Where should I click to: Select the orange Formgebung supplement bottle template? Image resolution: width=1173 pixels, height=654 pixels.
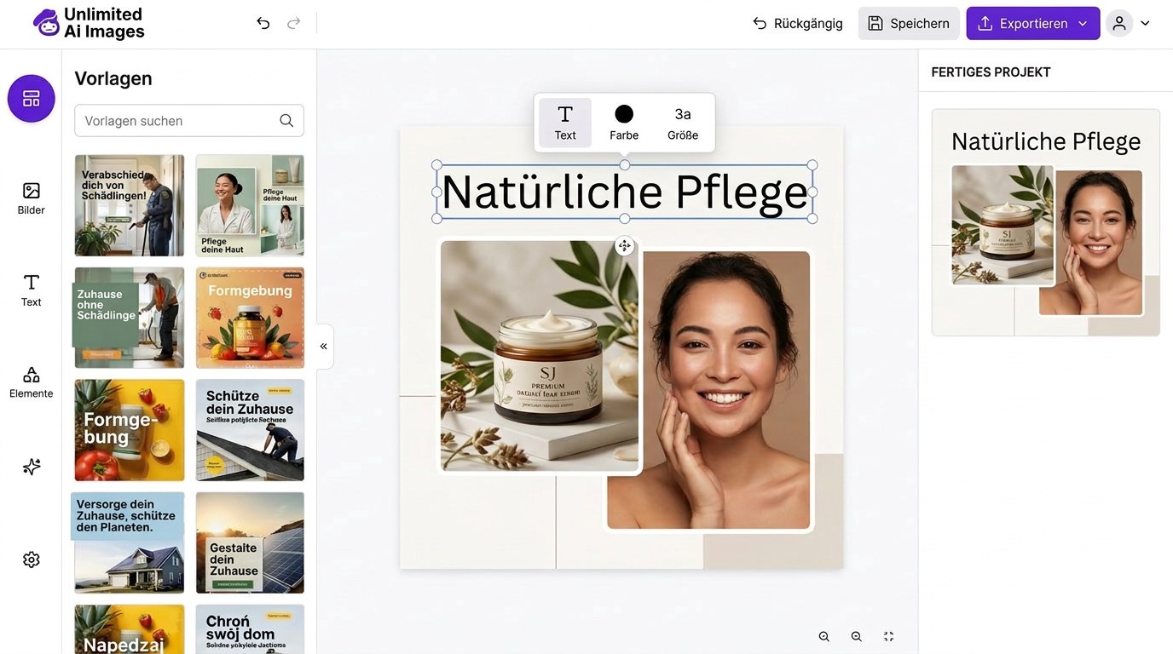(x=250, y=318)
